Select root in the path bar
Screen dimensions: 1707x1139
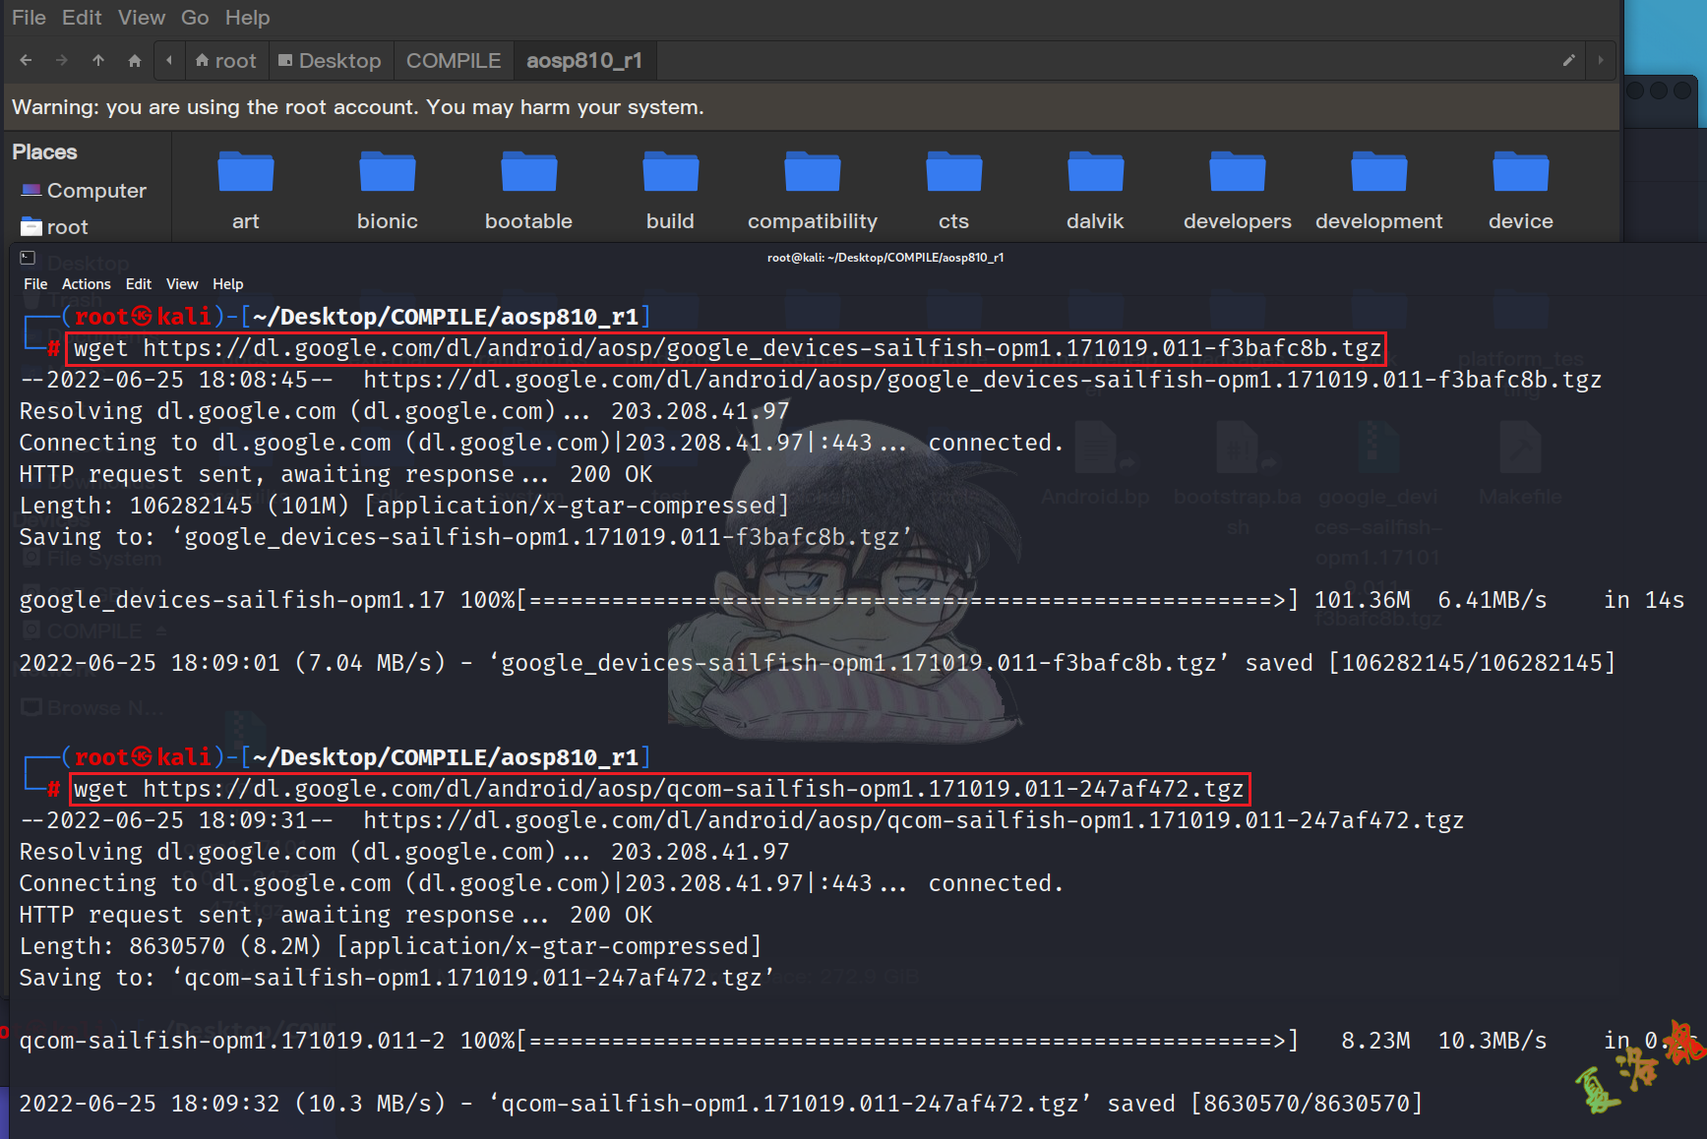(226, 61)
